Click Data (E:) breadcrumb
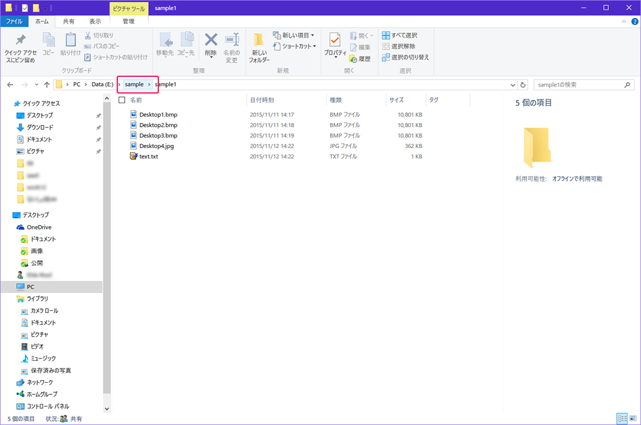Image resolution: width=641 pixels, height=425 pixels. (x=102, y=84)
